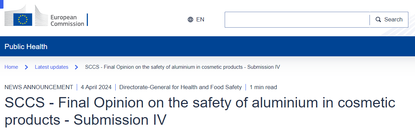Click the chevron arrow after Home breadcrumb
This screenshot has height=133, width=415.
pos(26,67)
